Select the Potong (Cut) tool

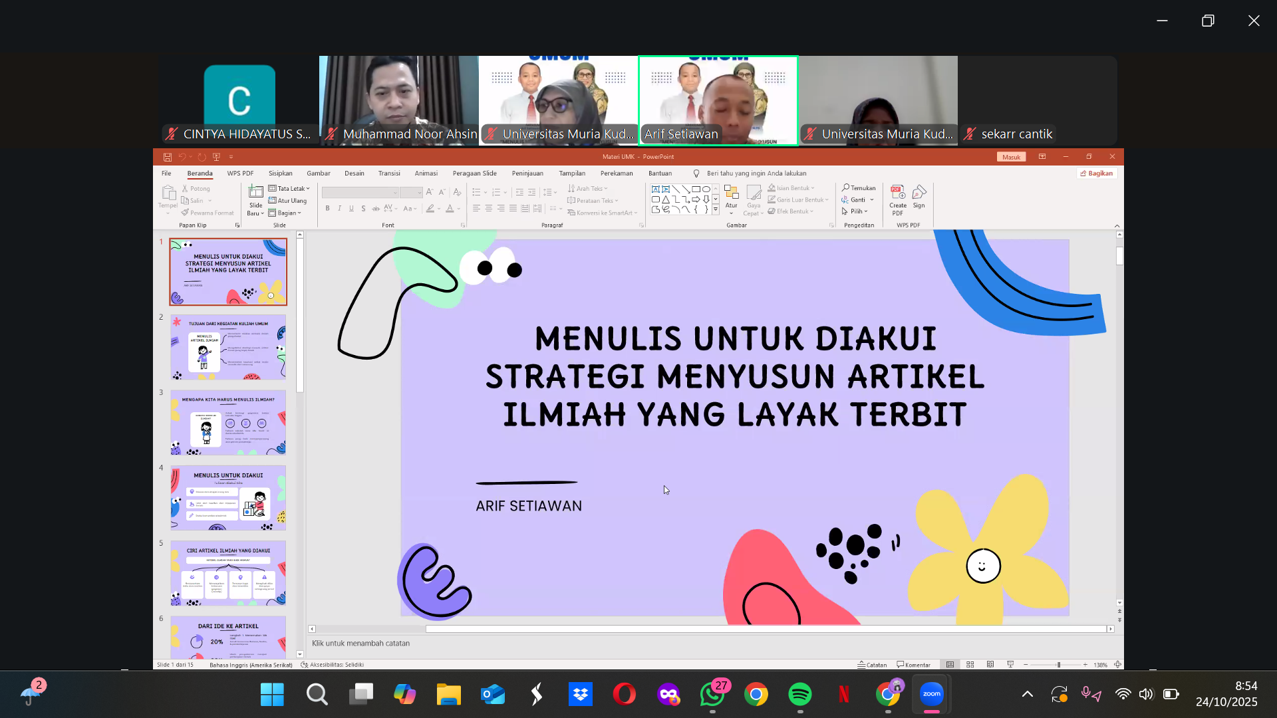pyautogui.click(x=197, y=188)
